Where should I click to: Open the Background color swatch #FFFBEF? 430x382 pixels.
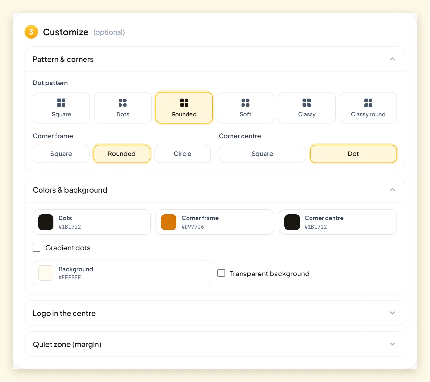click(46, 273)
